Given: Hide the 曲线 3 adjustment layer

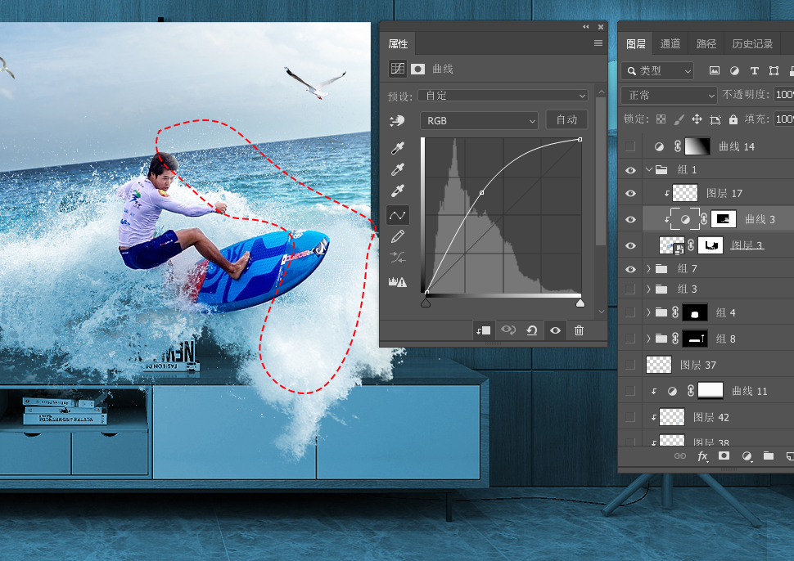Looking at the screenshot, I should pyautogui.click(x=630, y=219).
